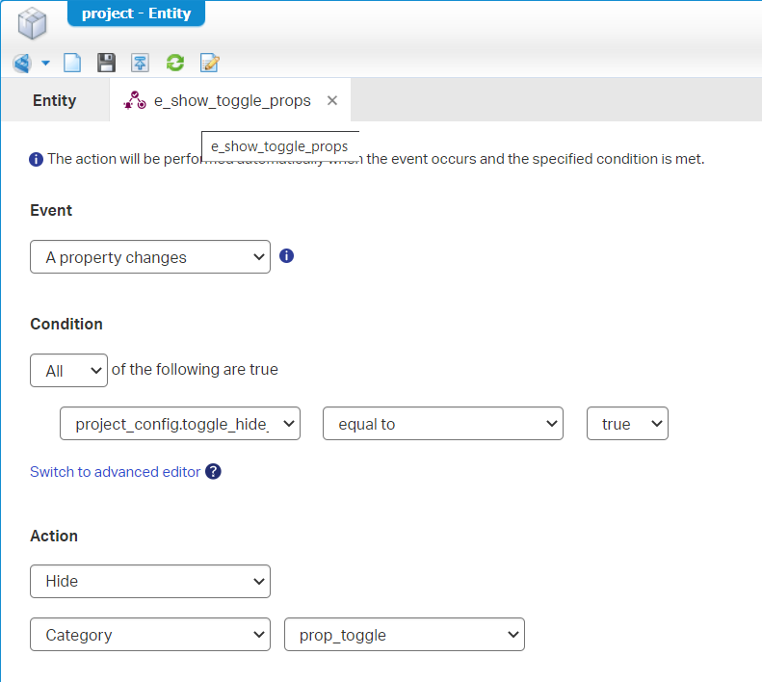
Task: Select the e_show_toggle_props tab
Action: pos(231,100)
